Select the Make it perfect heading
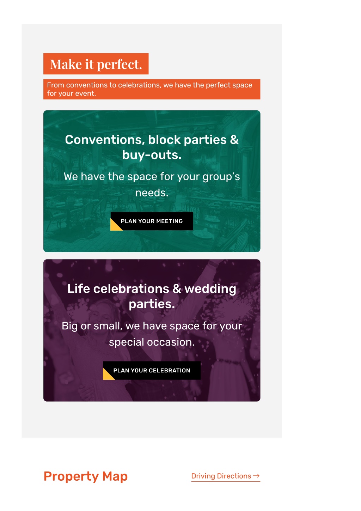The height and width of the screenshot is (511, 361). point(96,64)
